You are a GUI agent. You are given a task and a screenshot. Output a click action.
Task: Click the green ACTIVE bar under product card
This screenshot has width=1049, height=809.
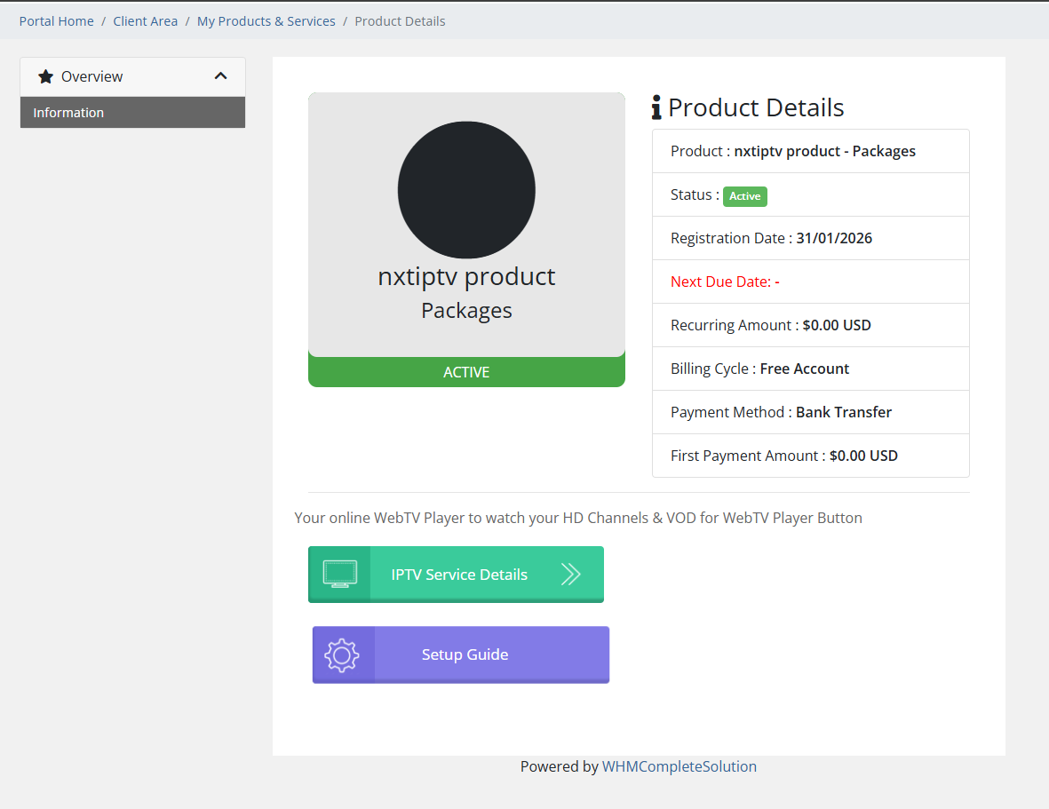(466, 372)
